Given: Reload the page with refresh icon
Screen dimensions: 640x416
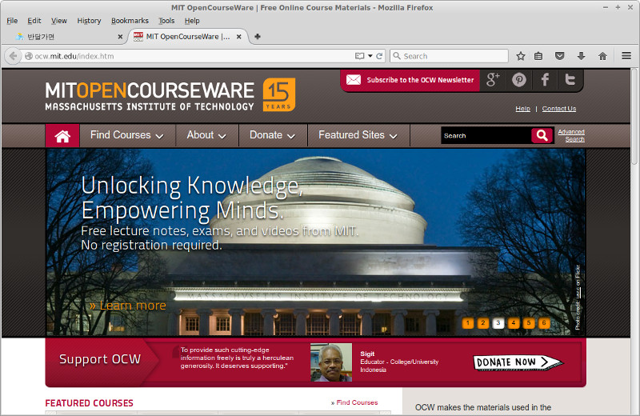Looking at the screenshot, I should tap(379, 56).
